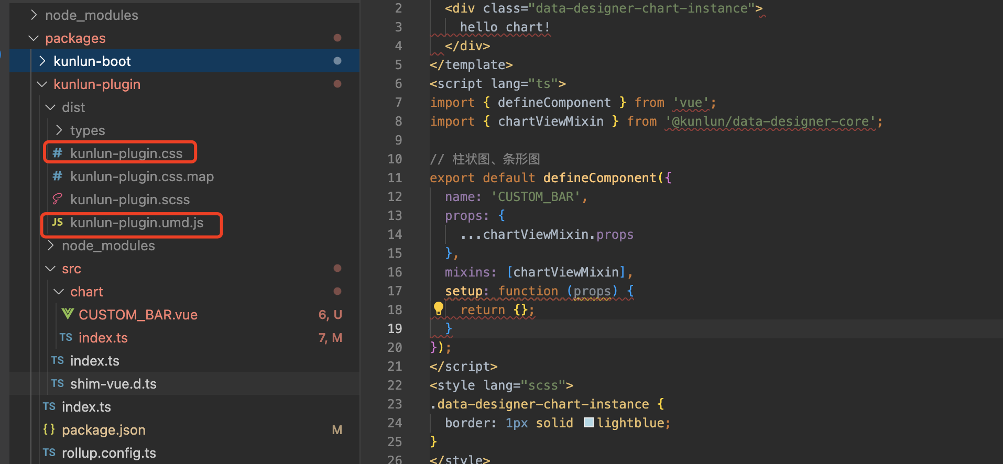
Task: Click the CSS hash icon of kunlun-plugin.css
Action: click(x=58, y=153)
